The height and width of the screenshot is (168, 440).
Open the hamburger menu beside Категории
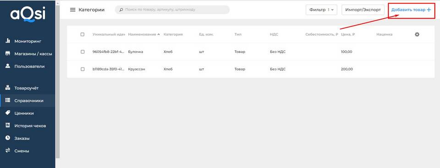click(x=73, y=10)
